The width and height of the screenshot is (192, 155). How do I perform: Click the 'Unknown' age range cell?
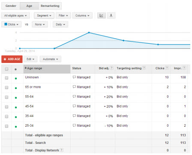32,77
